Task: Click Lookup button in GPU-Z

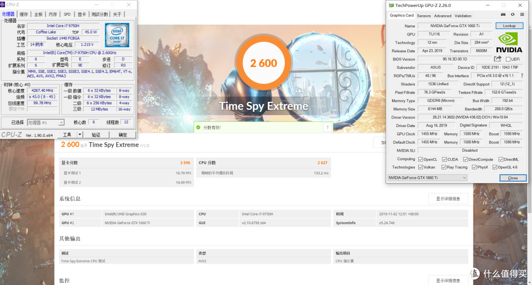Action: (509, 26)
